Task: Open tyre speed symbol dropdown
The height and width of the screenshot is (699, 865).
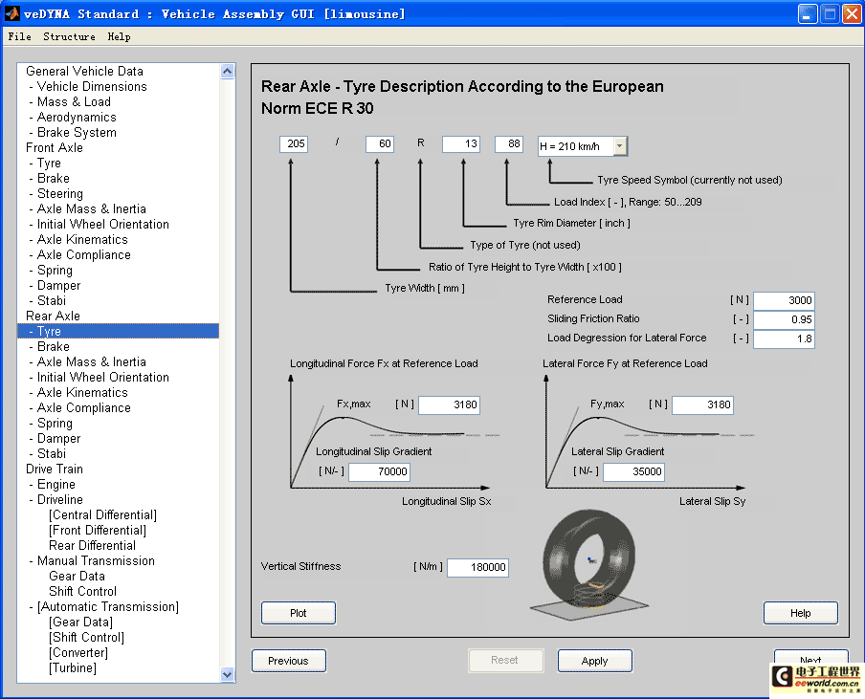Action: 620,146
